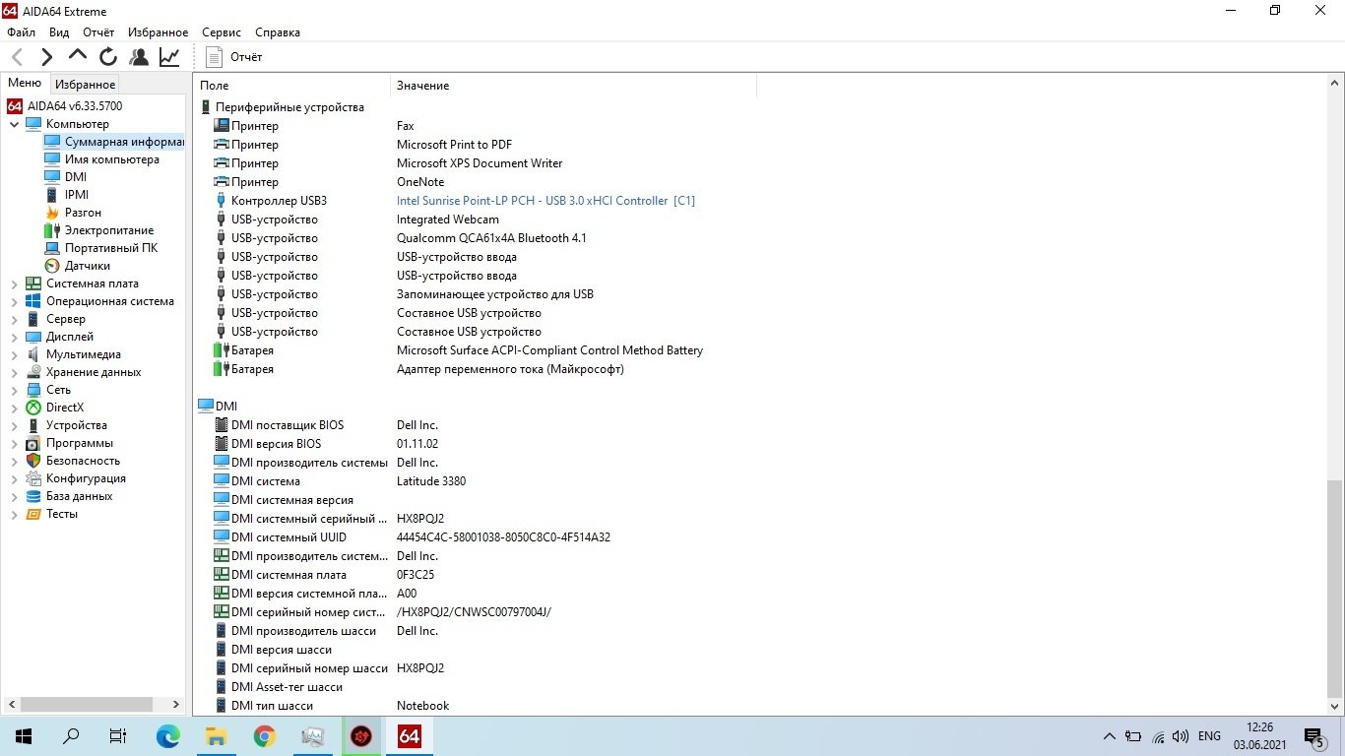The image size is (1345, 756).
Task: Select the Суммарная информация tree item
Action: (x=113, y=142)
